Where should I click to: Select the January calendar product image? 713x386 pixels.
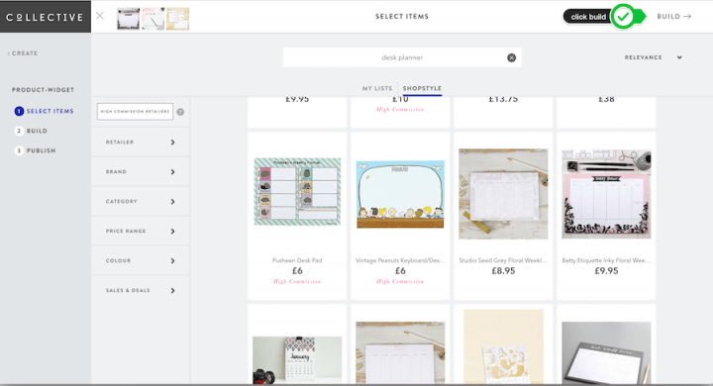pos(297,360)
